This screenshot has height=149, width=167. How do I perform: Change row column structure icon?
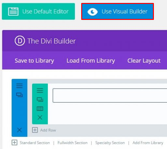pos(40,109)
